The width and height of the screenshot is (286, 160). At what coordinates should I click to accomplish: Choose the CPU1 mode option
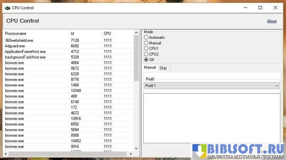click(146, 49)
